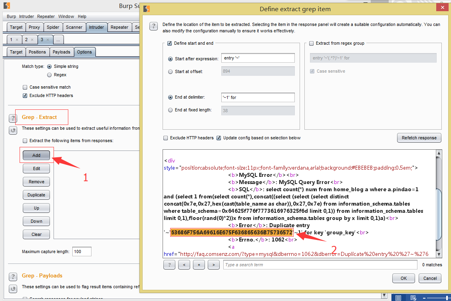This screenshot has height=301, width=451.
Task: Select Start after expression option
Action: 170,59
